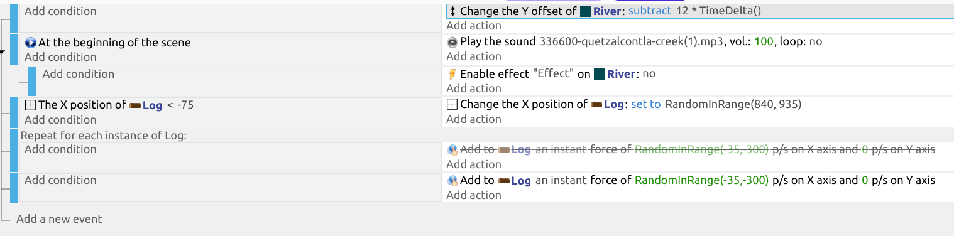Click the set to operator in Log action
954x236 pixels.
pos(645,104)
